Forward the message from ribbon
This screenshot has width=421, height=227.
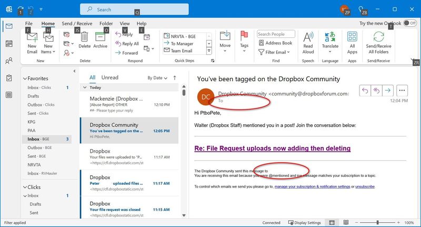click(x=126, y=53)
